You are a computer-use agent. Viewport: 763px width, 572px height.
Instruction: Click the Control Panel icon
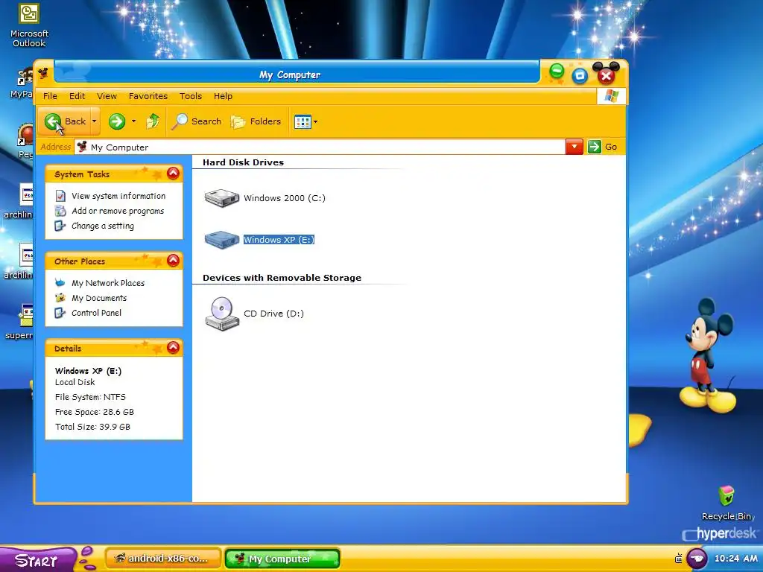point(60,313)
